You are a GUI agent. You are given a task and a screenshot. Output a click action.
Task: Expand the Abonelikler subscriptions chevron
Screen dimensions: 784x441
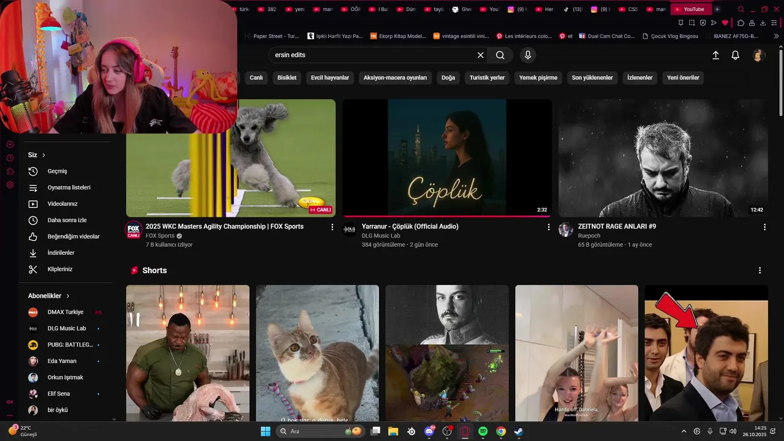coord(67,296)
